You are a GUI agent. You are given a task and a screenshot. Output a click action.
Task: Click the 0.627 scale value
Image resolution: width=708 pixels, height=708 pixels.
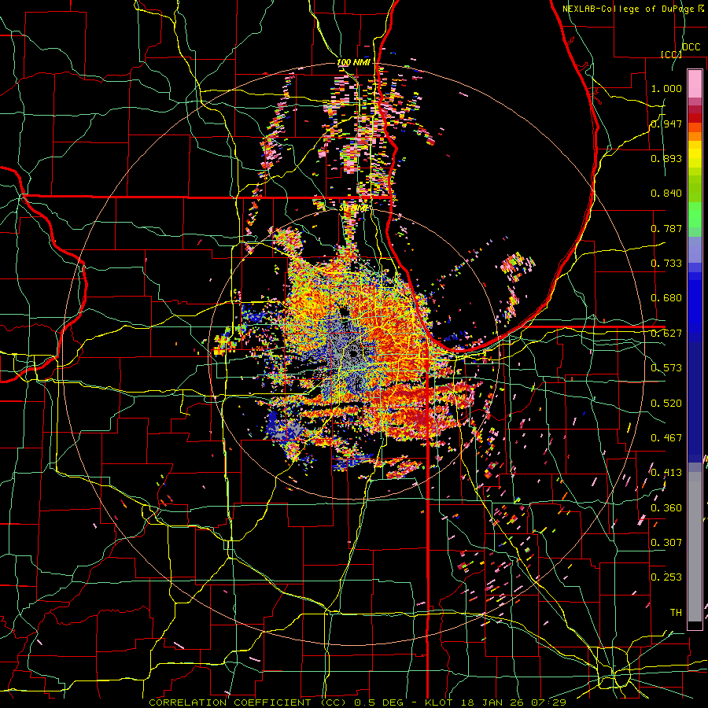tap(666, 334)
